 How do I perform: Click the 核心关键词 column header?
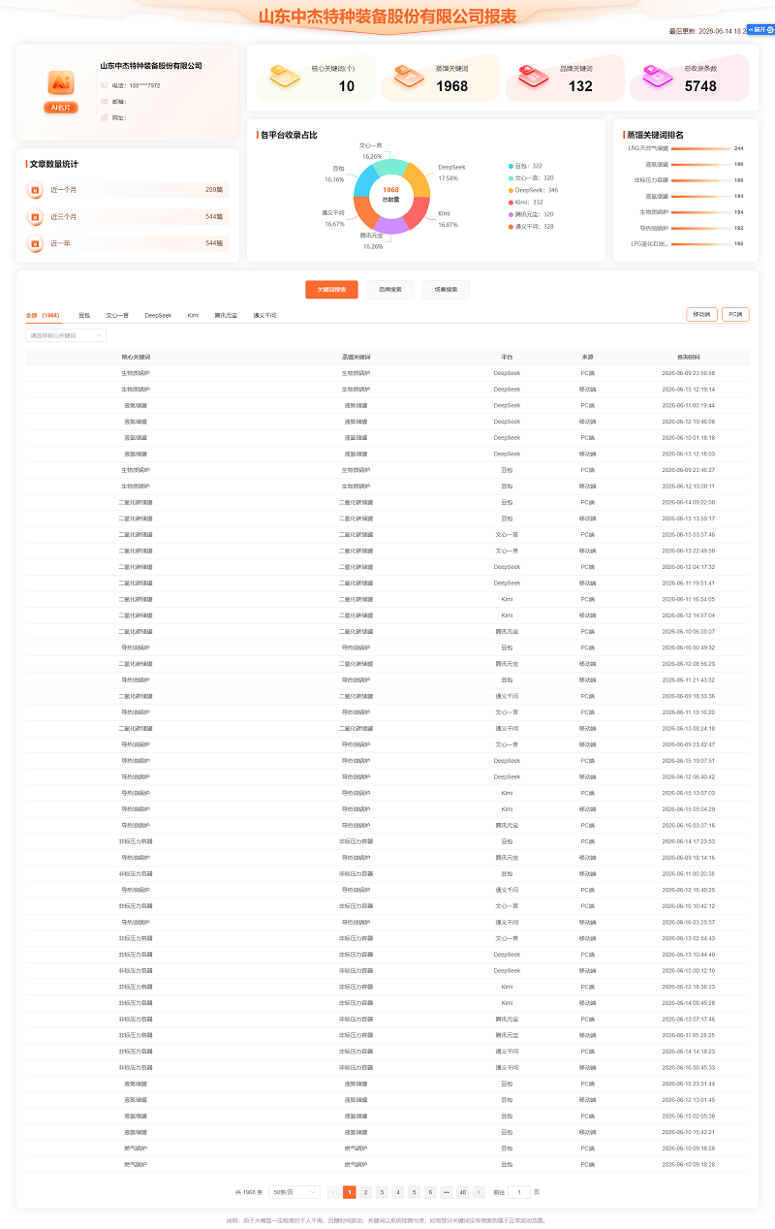click(136, 357)
